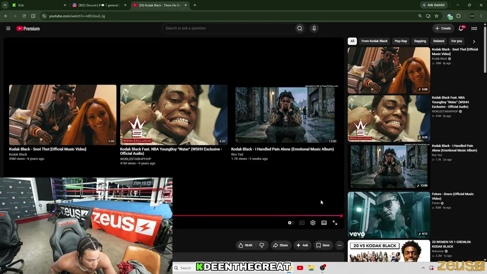The height and width of the screenshot is (274, 487).
Task: Filter suggestions by the Related chip
Action: [x=438, y=41]
